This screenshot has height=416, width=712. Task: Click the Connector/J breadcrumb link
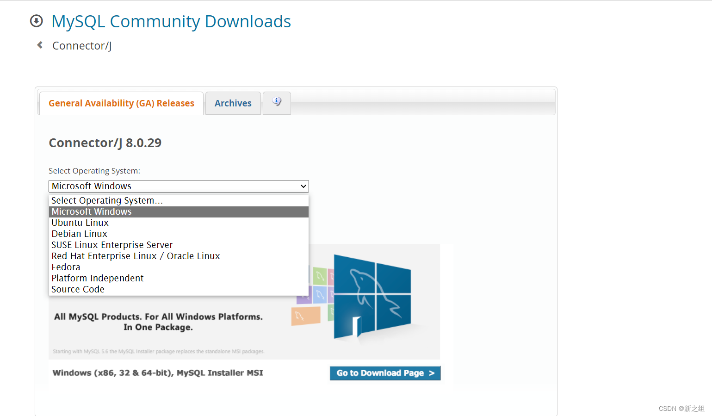tap(82, 45)
